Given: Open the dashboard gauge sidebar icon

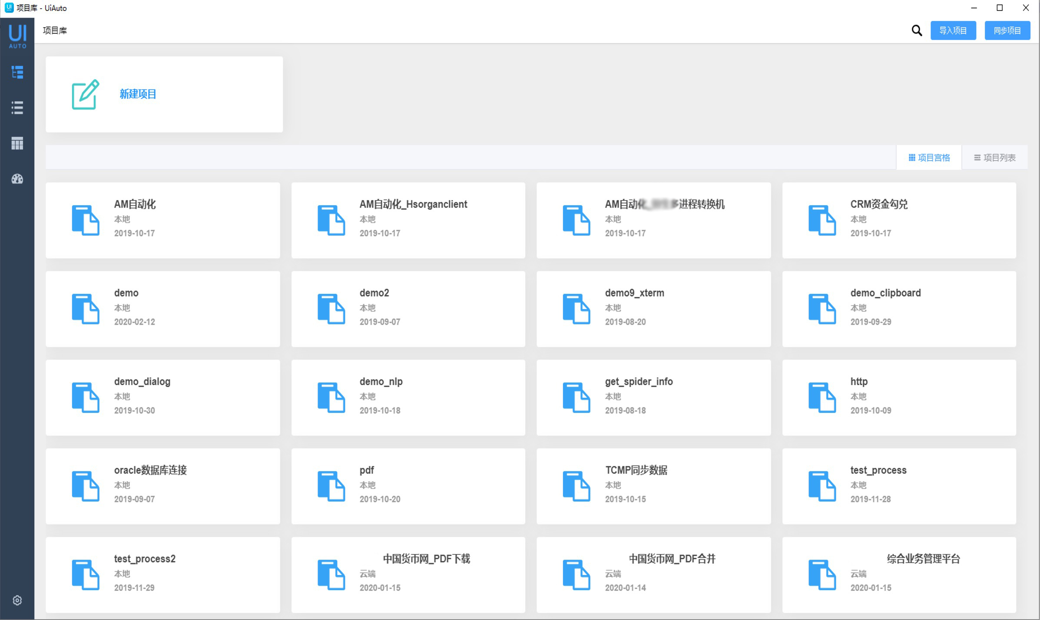Looking at the screenshot, I should [17, 179].
